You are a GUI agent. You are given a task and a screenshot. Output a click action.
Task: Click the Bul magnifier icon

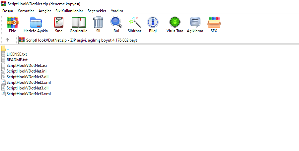[116, 22]
